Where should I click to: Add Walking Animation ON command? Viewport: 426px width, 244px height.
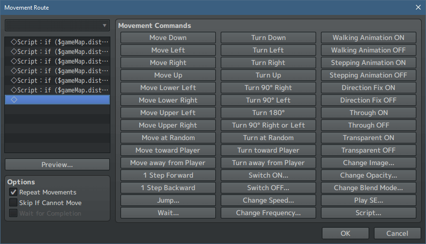pyautogui.click(x=369, y=38)
